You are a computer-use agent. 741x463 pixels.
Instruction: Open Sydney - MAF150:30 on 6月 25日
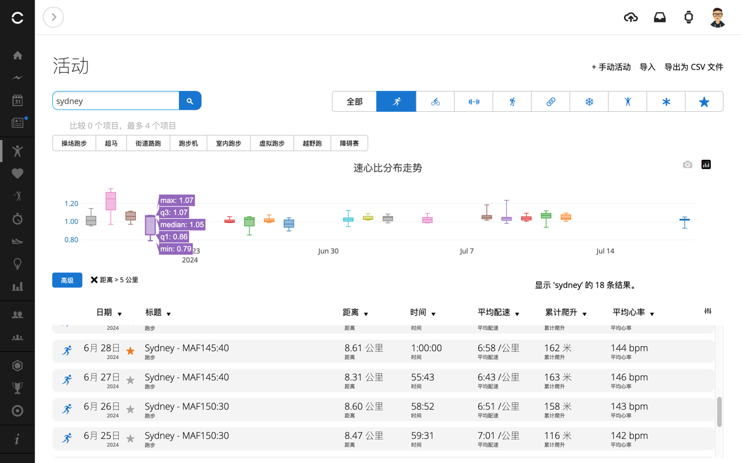point(186,435)
